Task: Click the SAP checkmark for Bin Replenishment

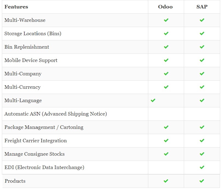Action: tap(202, 47)
